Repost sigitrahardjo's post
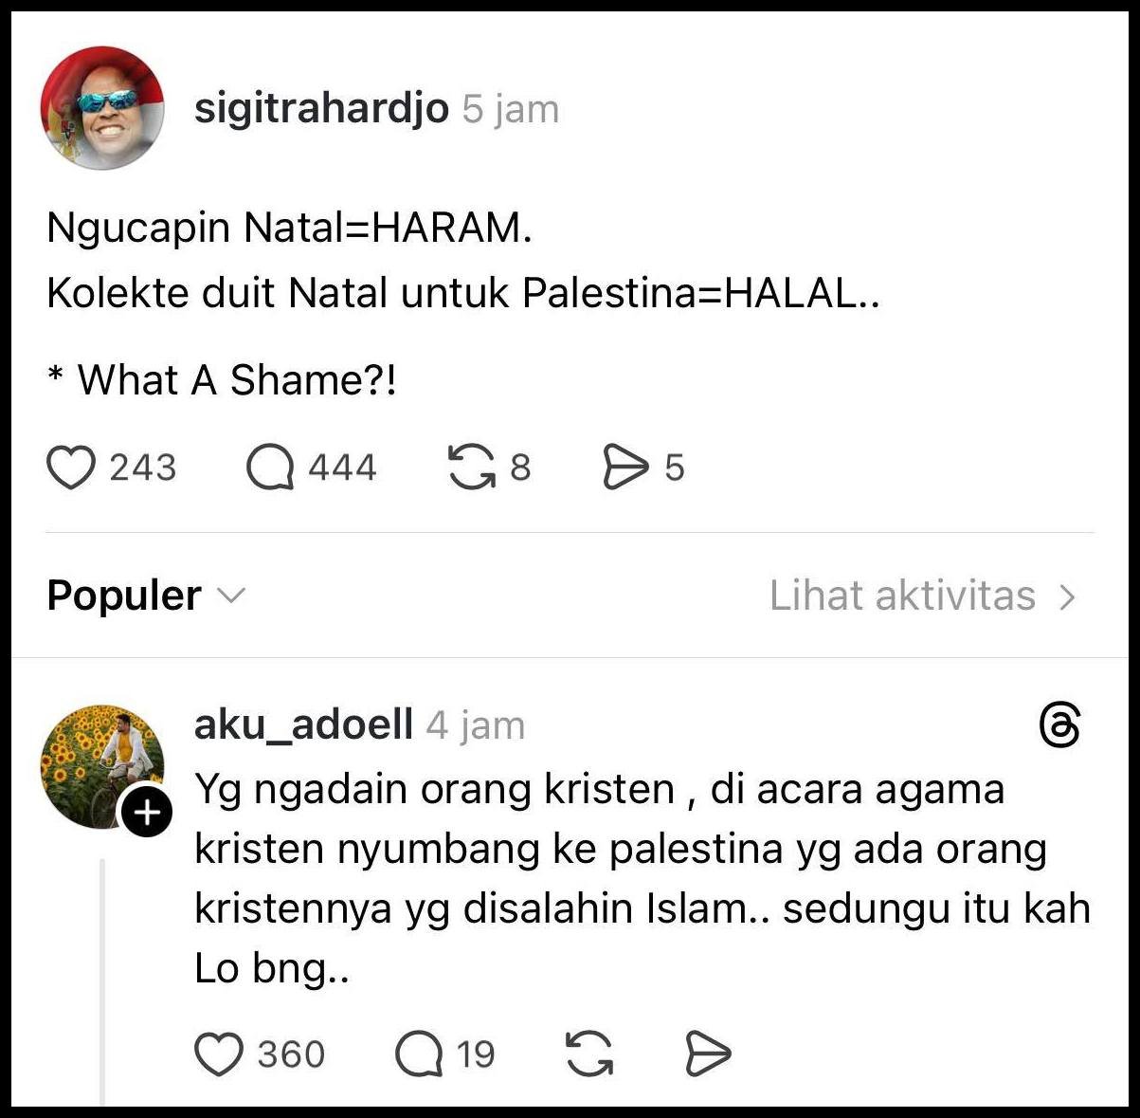Viewport: 1140px width, 1118px height. [x=471, y=467]
